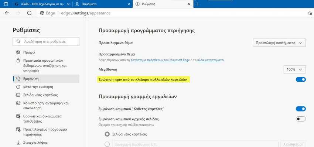Toggle Ερώτηση πριν από το κλείσιμο πολλαπλών καρτελών
Viewport: 314px width, 147px height.
tap(301, 79)
